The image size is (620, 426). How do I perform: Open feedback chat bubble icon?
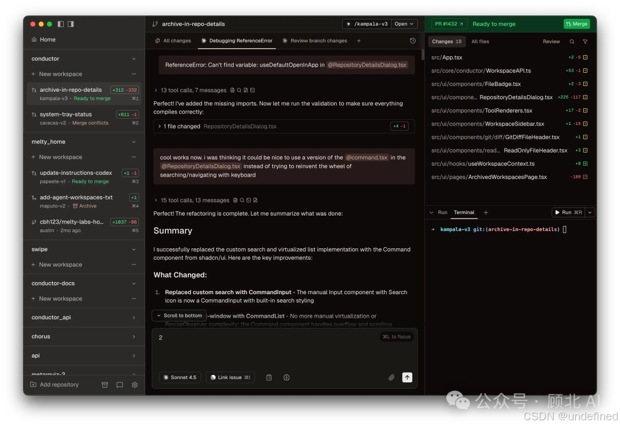pyautogui.click(x=119, y=385)
